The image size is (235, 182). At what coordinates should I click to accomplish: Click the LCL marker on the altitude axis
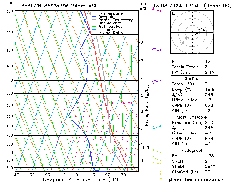tap(146, 148)
